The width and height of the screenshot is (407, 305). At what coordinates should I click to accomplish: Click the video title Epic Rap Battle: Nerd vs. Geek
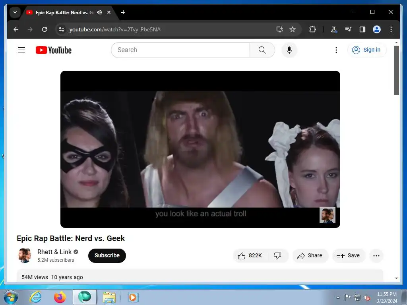71,238
